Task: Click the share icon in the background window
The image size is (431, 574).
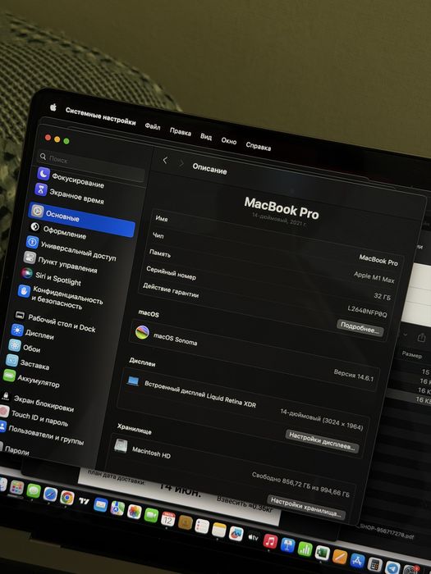Action: (422, 338)
